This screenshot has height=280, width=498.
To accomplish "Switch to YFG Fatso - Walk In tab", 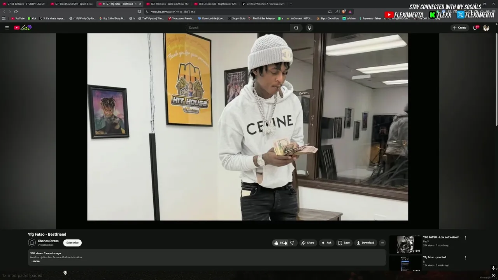I will coord(167,4).
